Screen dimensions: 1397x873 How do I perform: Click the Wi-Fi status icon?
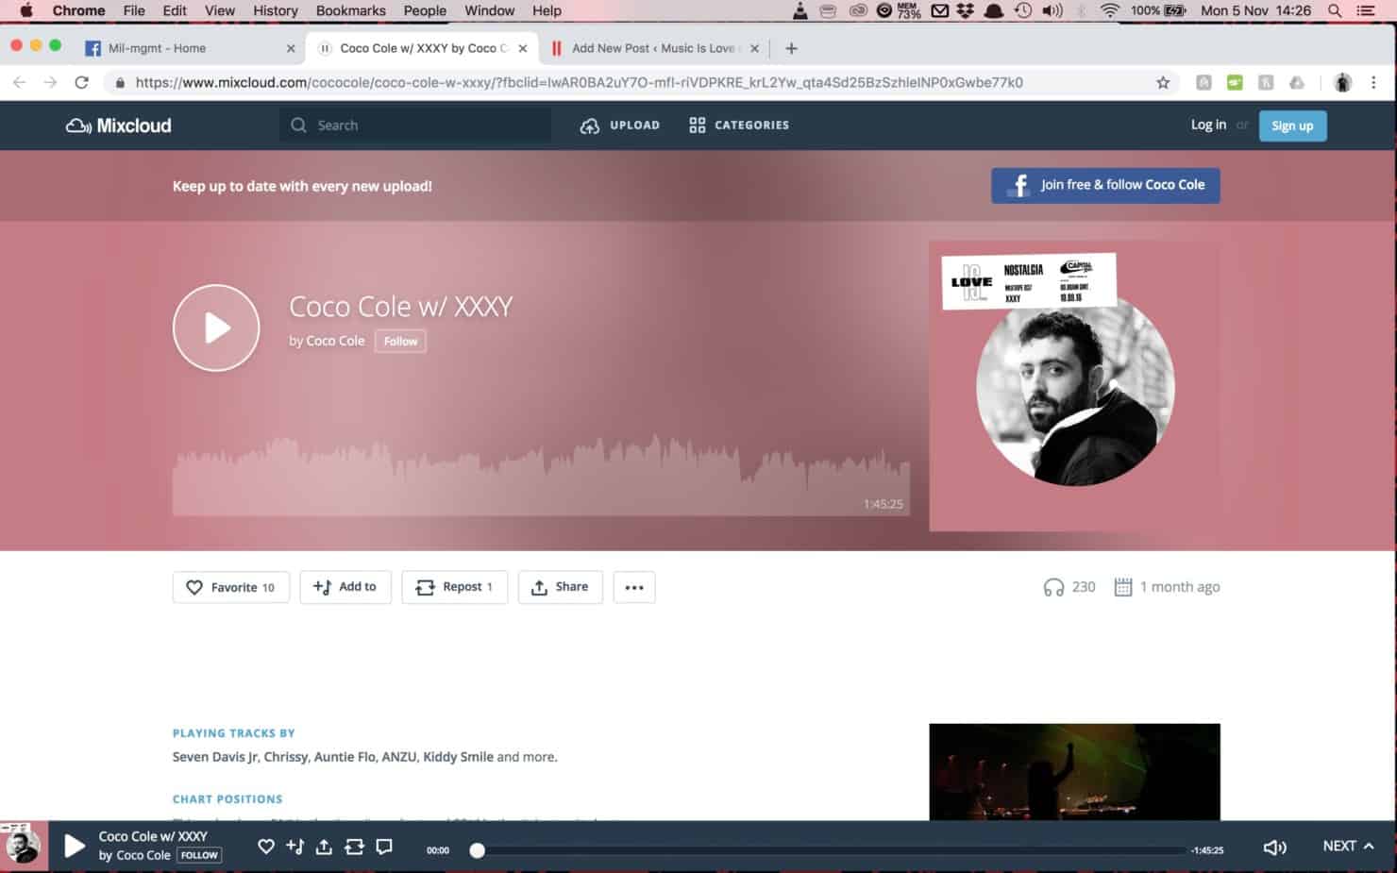tap(1110, 10)
